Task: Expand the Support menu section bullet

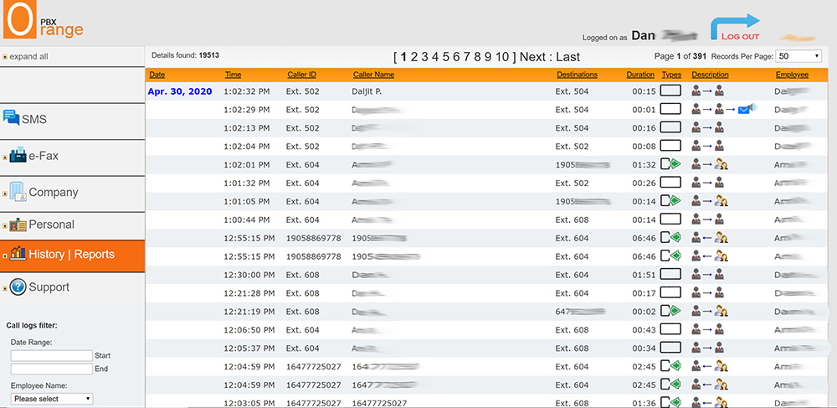Action: 5,289
